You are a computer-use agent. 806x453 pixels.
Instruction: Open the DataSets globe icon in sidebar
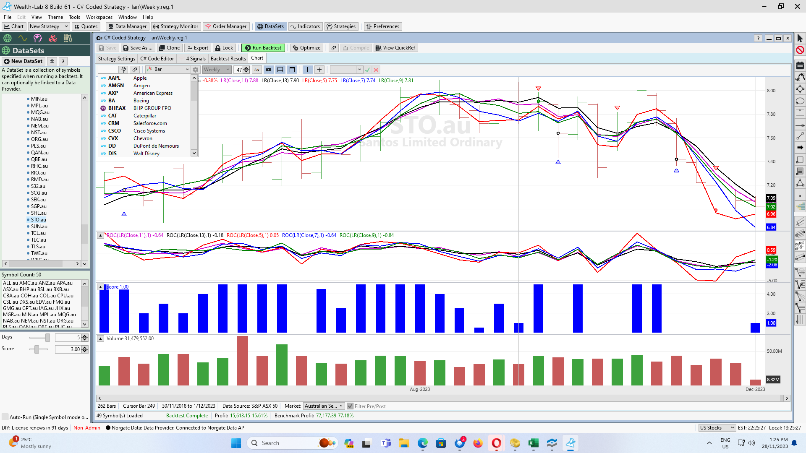[x=8, y=38]
